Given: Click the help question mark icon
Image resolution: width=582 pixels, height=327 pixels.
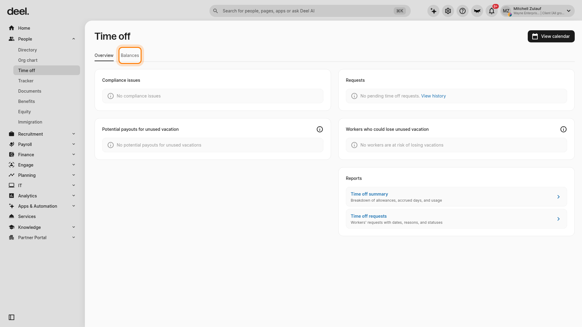Looking at the screenshot, I should click(463, 11).
